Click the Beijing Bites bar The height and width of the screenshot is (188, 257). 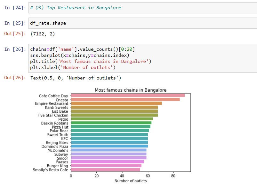pyautogui.click(x=109, y=142)
